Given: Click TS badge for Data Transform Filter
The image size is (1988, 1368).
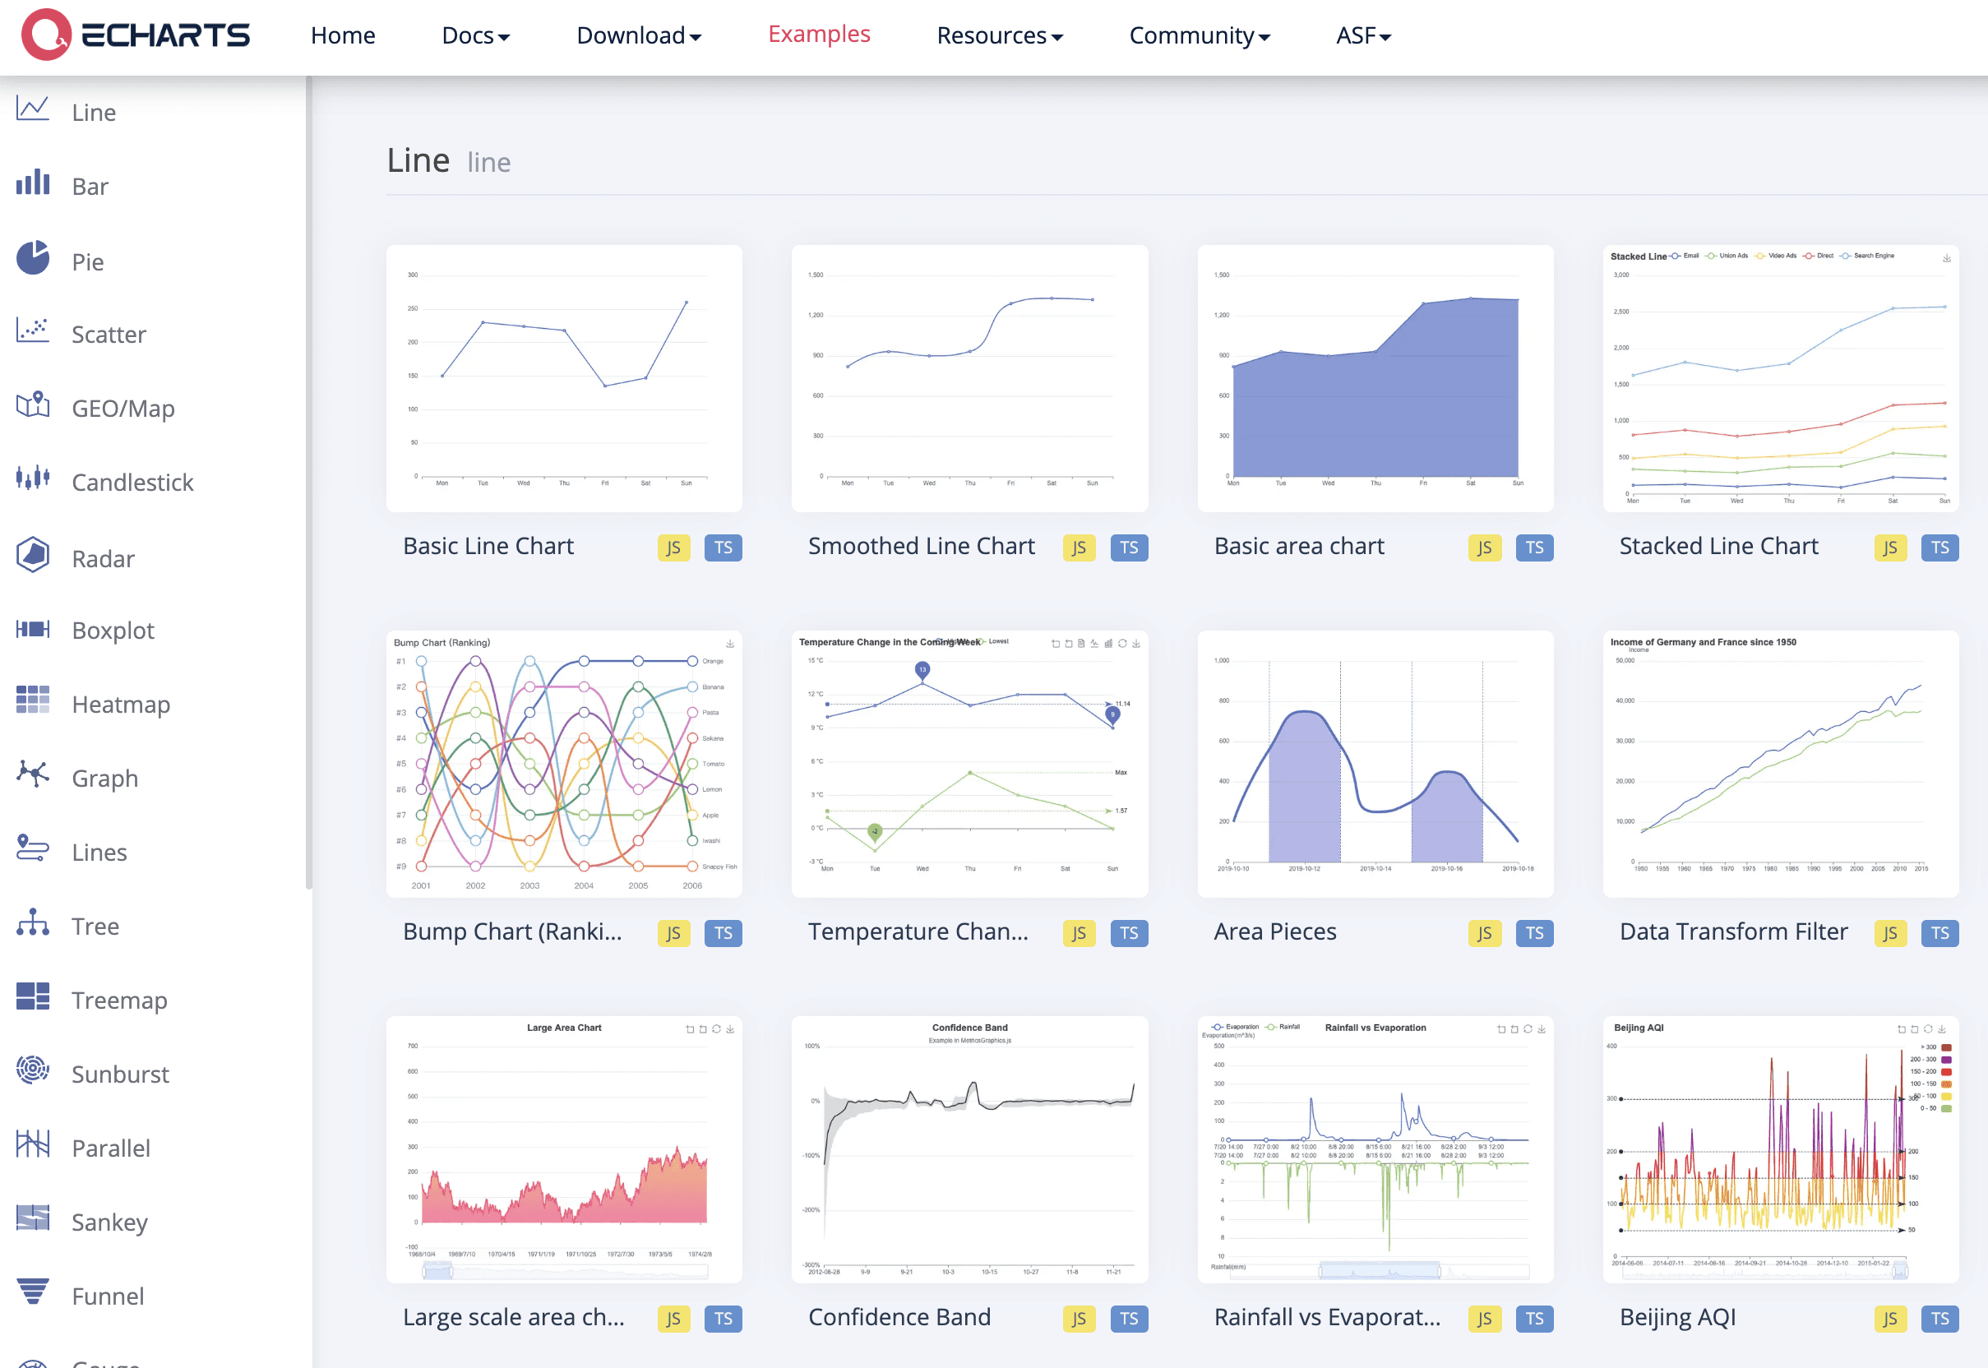Looking at the screenshot, I should (x=1939, y=933).
